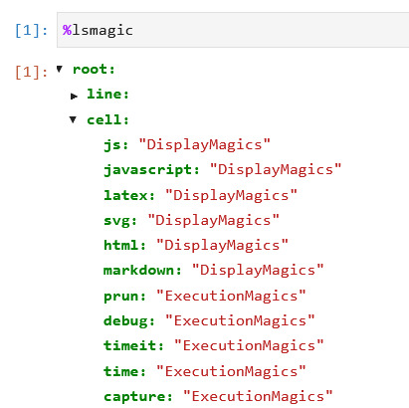Click the cell: key label
This screenshot has width=409, height=408.
[107, 119]
